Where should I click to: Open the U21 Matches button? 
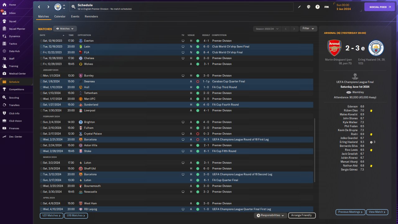tap(52, 215)
